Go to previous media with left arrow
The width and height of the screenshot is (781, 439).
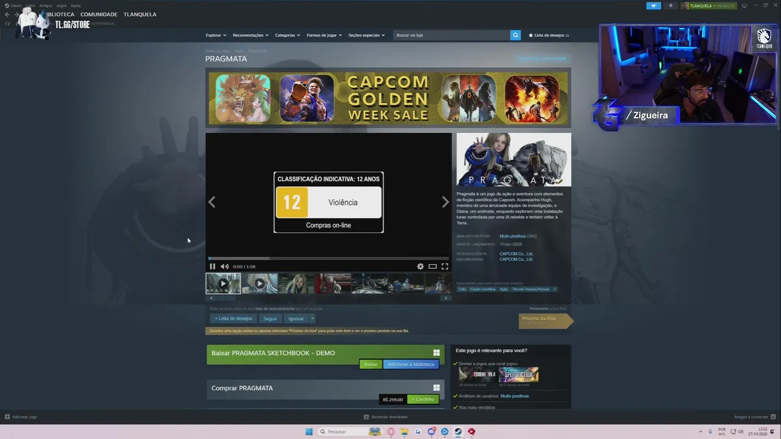tap(212, 202)
